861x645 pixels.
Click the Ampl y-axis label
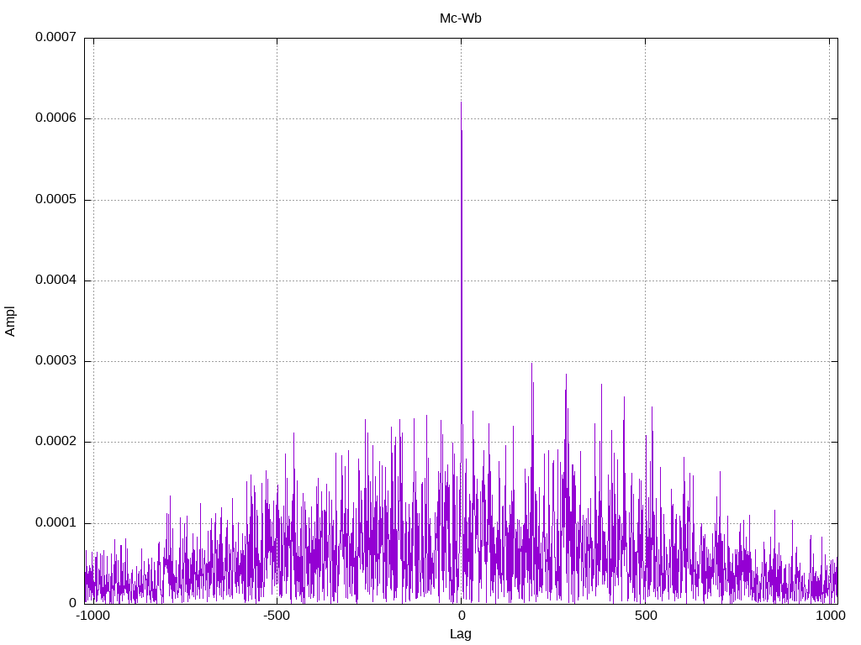10,322
